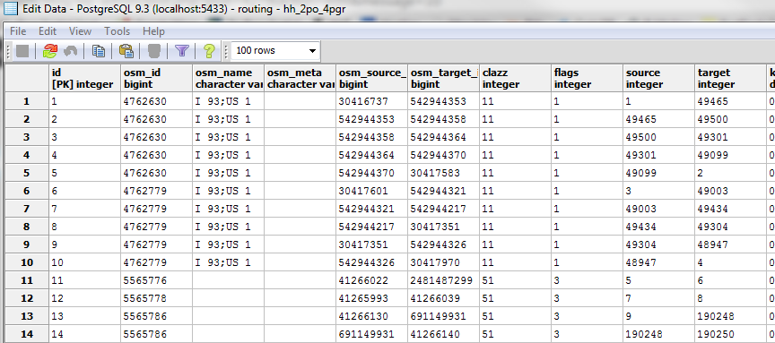The image size is (775, 343).
Task: Select the id [PK] integer column header
Action: tap(84, 79)
